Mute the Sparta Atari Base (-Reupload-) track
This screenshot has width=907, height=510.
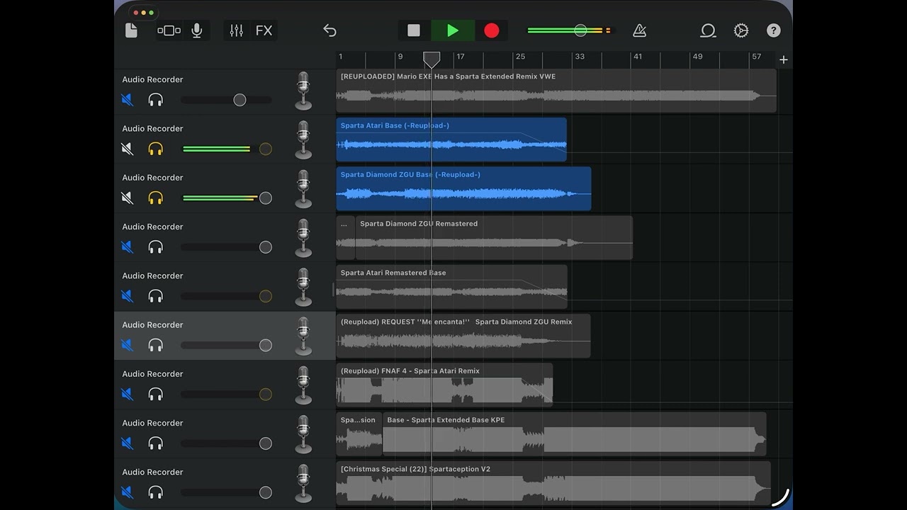pos(128,149)
